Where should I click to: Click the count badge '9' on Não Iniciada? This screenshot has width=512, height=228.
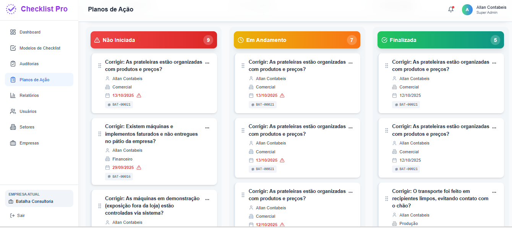click(208, 40)
